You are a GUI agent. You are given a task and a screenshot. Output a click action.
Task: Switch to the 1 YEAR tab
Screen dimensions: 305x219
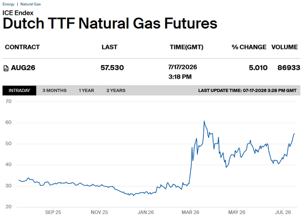point(87,90)
